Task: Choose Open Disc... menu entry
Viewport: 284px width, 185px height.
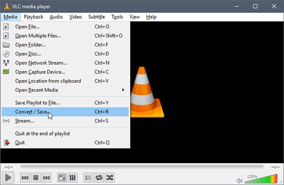Action: point(65,54)
